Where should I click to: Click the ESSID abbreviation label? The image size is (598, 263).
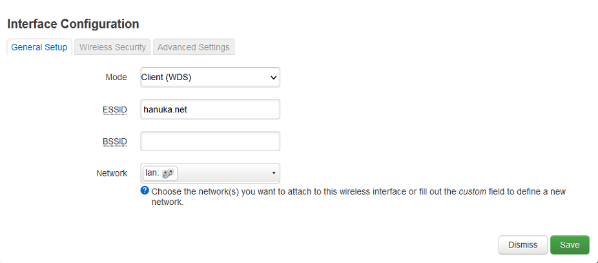pyautogui.click(x=115, y=110)
